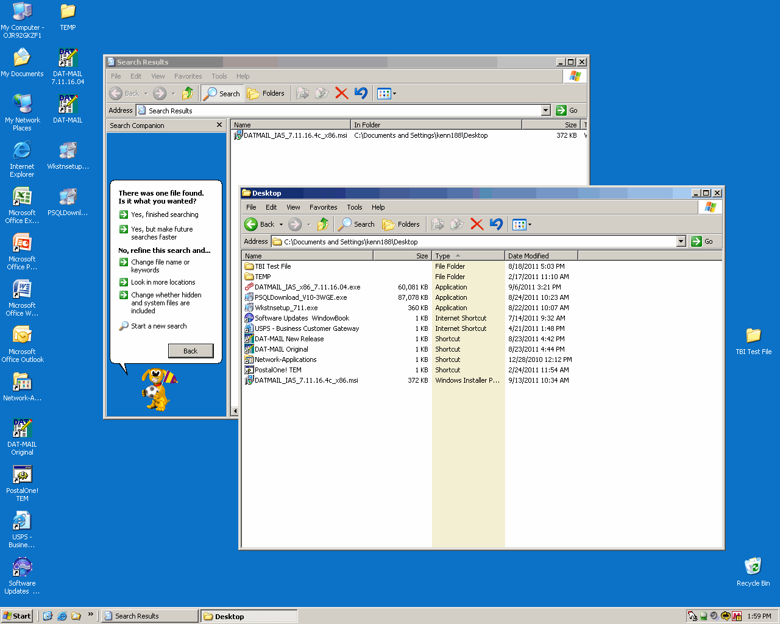Click Delete icon in Search Results toolbar
This screenshot has width=780, height=624.
pos(341,93)
